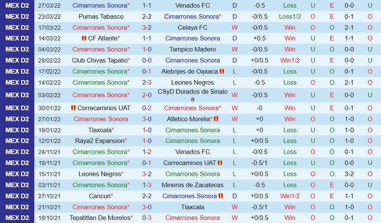
Task: Click the Tlaxcala team name on 19/01/22
Action: click(100, 130)
